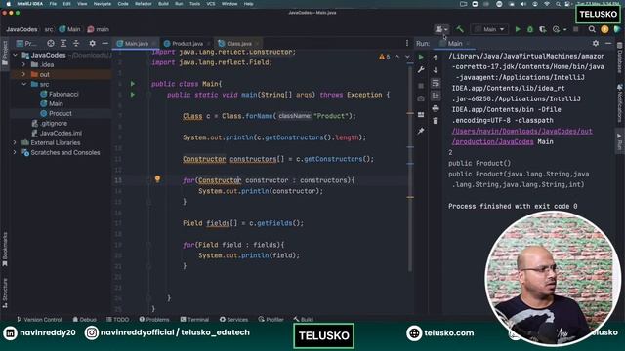
Task: Collapse the JavaCodes root folder
Action: (15, 55)
